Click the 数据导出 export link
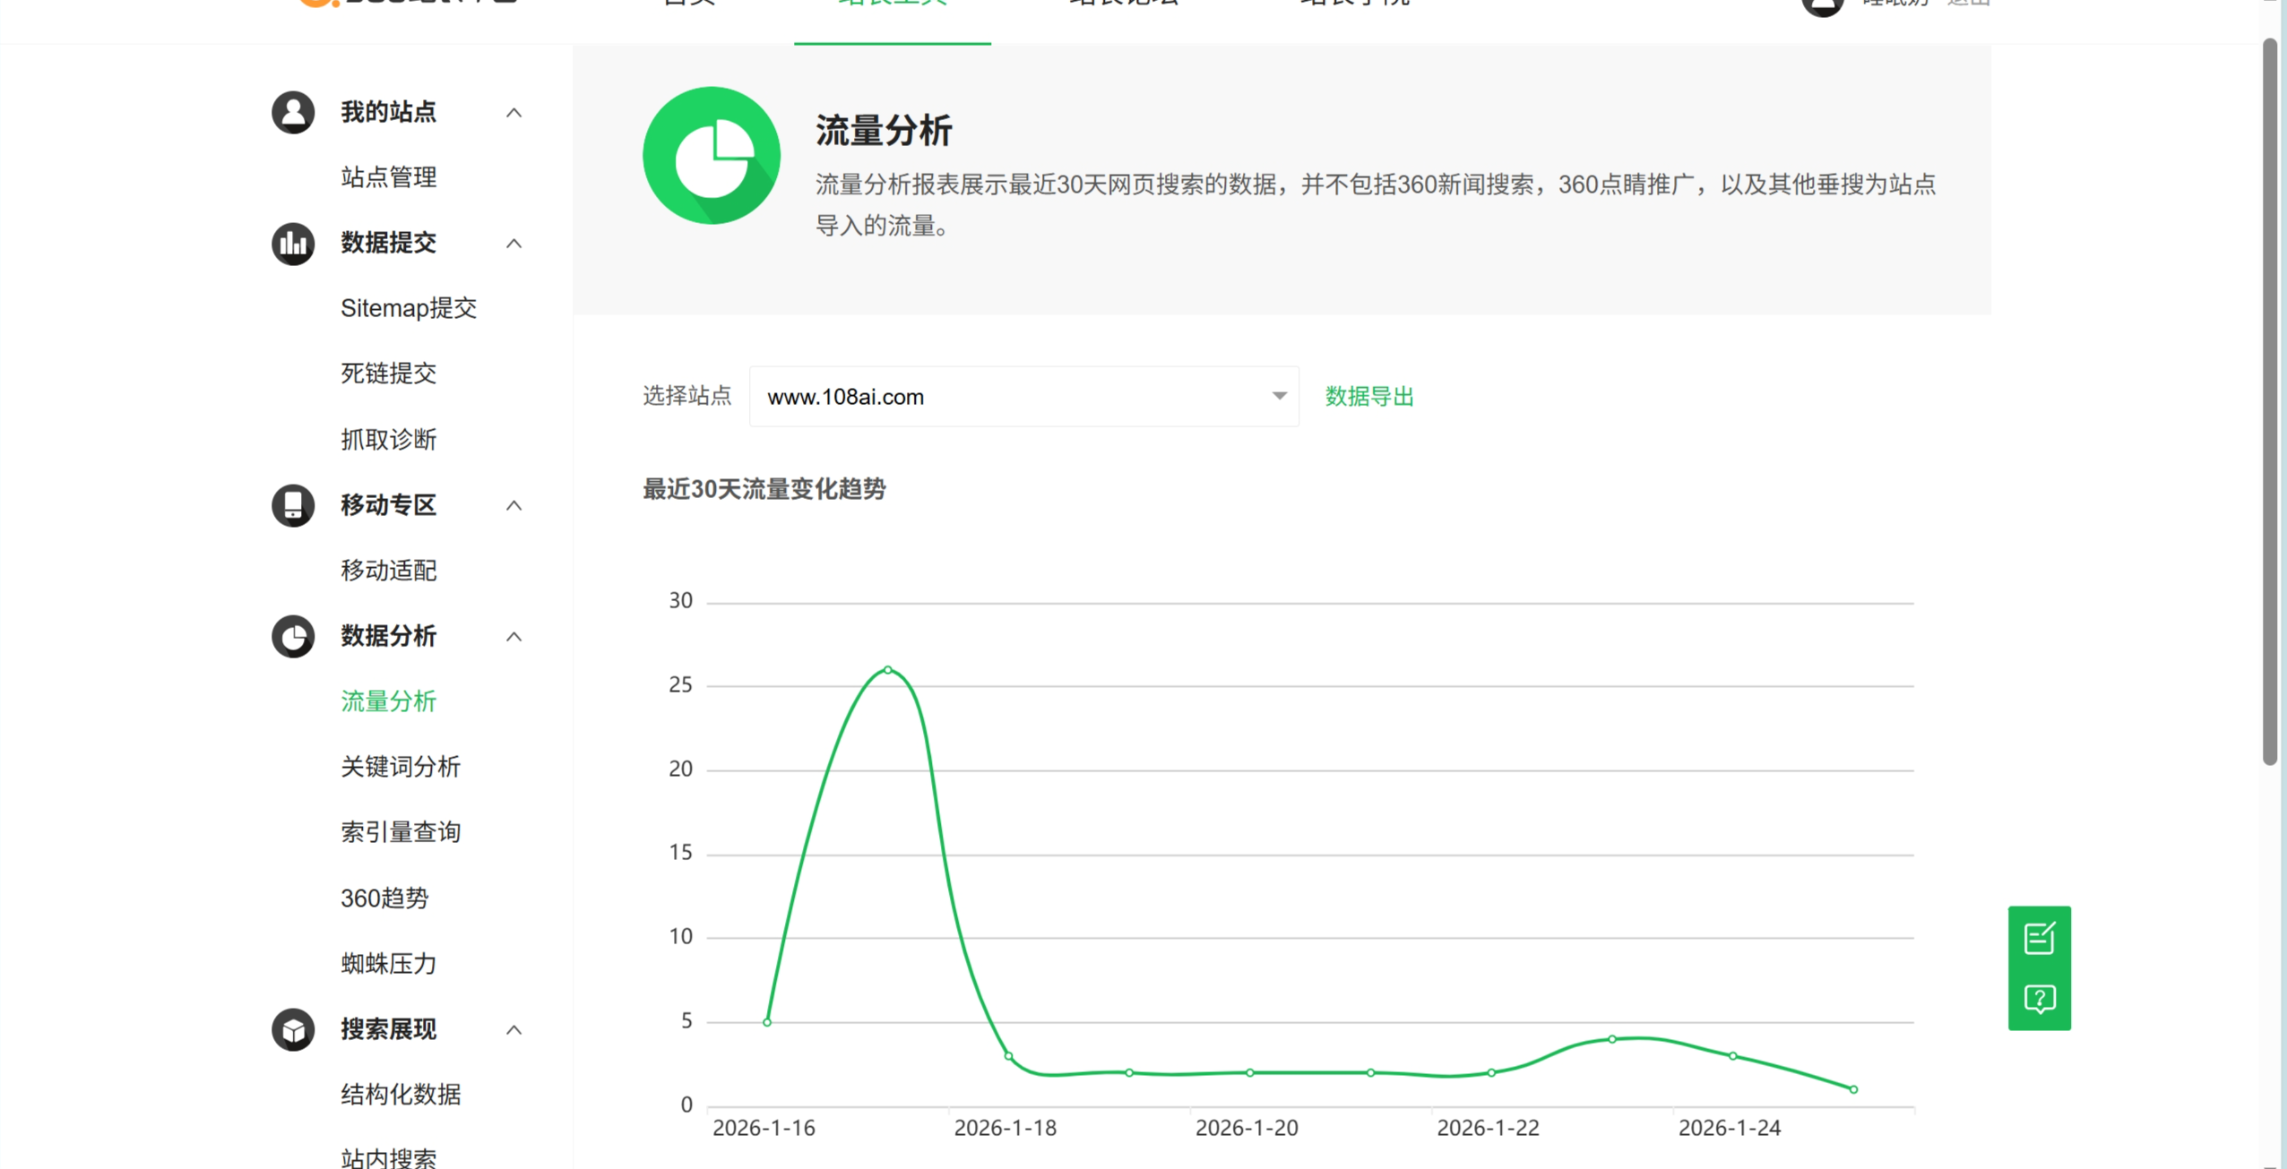2287x1169 pixels. point(1369,397)
